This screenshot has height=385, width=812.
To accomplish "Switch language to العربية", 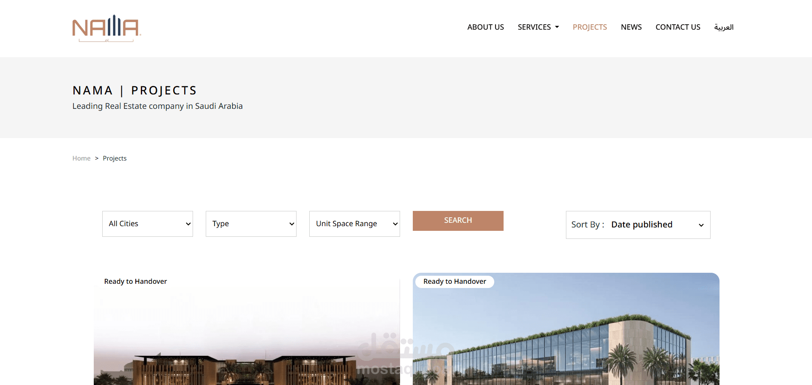I will click(x=724, y=27).
